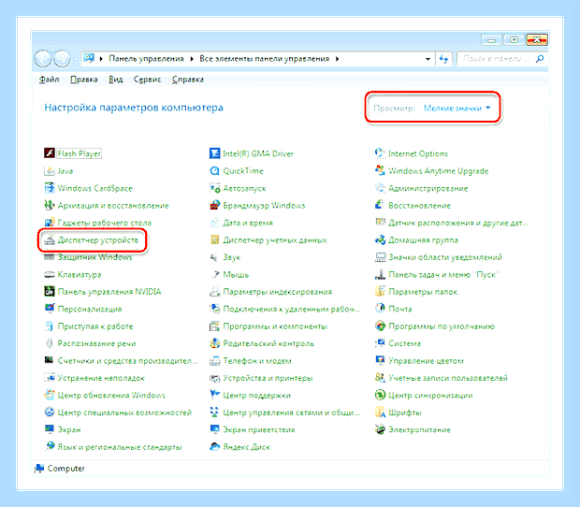Open Панель управления NVIDIA icon
This screenshot has width=580, height=507.
50,292
